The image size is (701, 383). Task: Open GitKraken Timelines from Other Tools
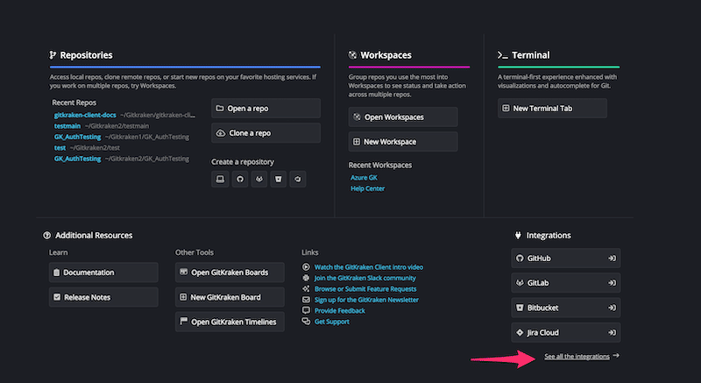[230, 322]
